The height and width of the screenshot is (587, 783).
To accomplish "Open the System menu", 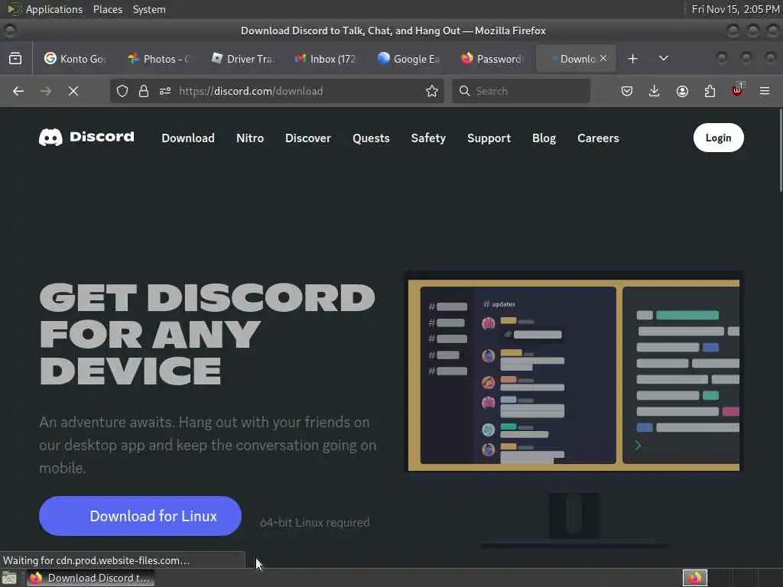I will coord(149,9).
